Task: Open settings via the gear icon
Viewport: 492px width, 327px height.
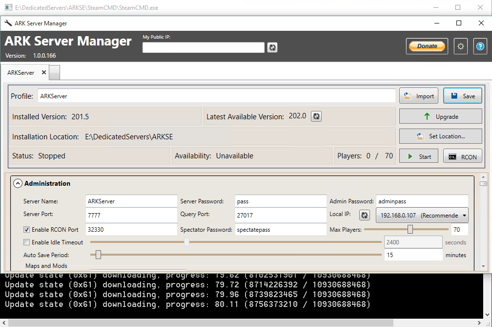Action: pyautogui.click(x=461, y=46)
